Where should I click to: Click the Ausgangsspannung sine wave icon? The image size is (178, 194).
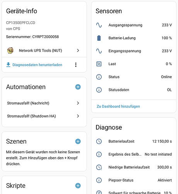click(99, 25)
